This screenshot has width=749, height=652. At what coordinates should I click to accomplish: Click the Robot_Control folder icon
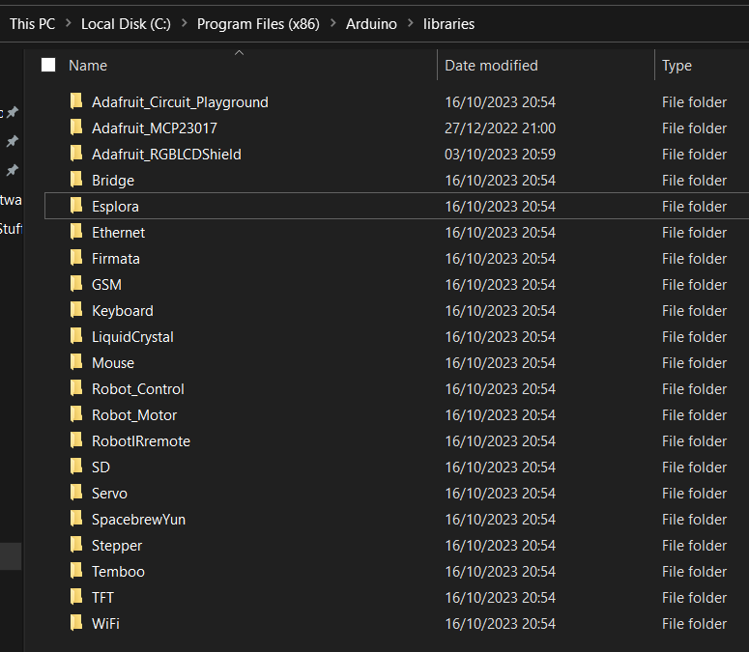[76, 388]
